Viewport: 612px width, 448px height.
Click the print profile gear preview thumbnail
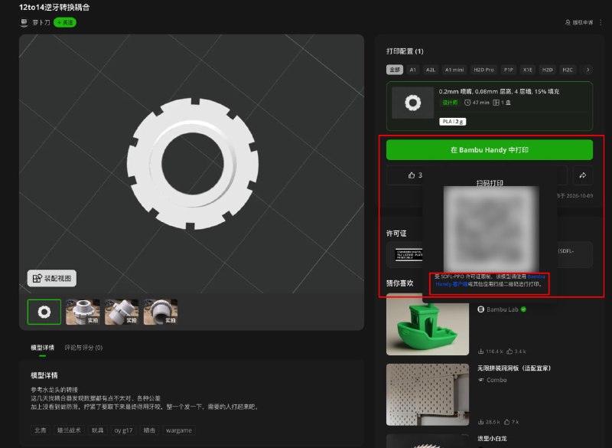point(412,103)
